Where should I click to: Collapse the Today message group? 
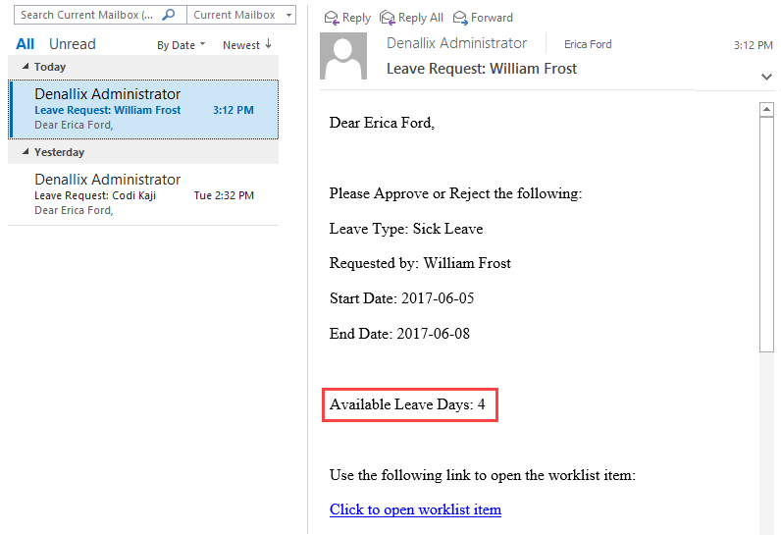click(x=26, y=66)
